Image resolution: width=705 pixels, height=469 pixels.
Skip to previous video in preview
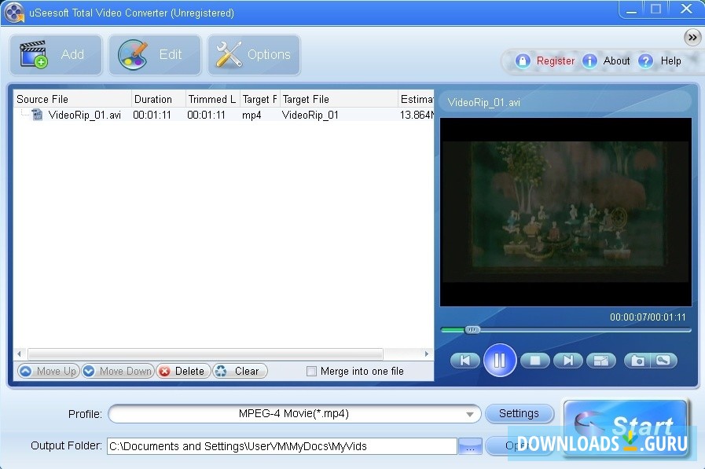tap(465, 361)
